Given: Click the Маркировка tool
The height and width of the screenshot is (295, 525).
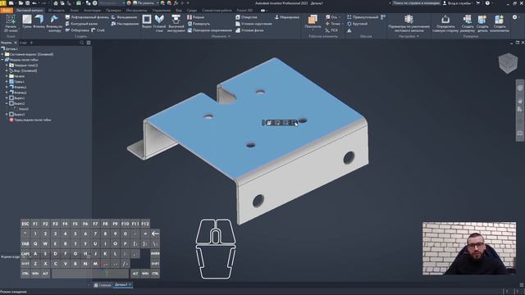Looking at the screenshot, I should coord(286,17).
